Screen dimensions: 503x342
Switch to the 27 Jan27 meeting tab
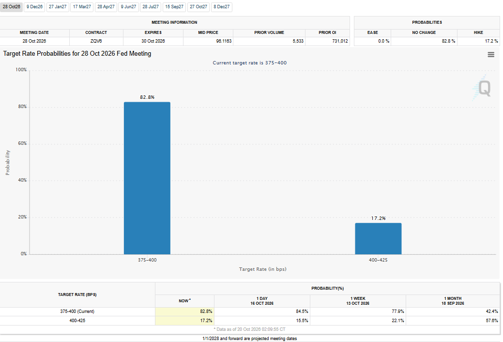tap(58, 7)
